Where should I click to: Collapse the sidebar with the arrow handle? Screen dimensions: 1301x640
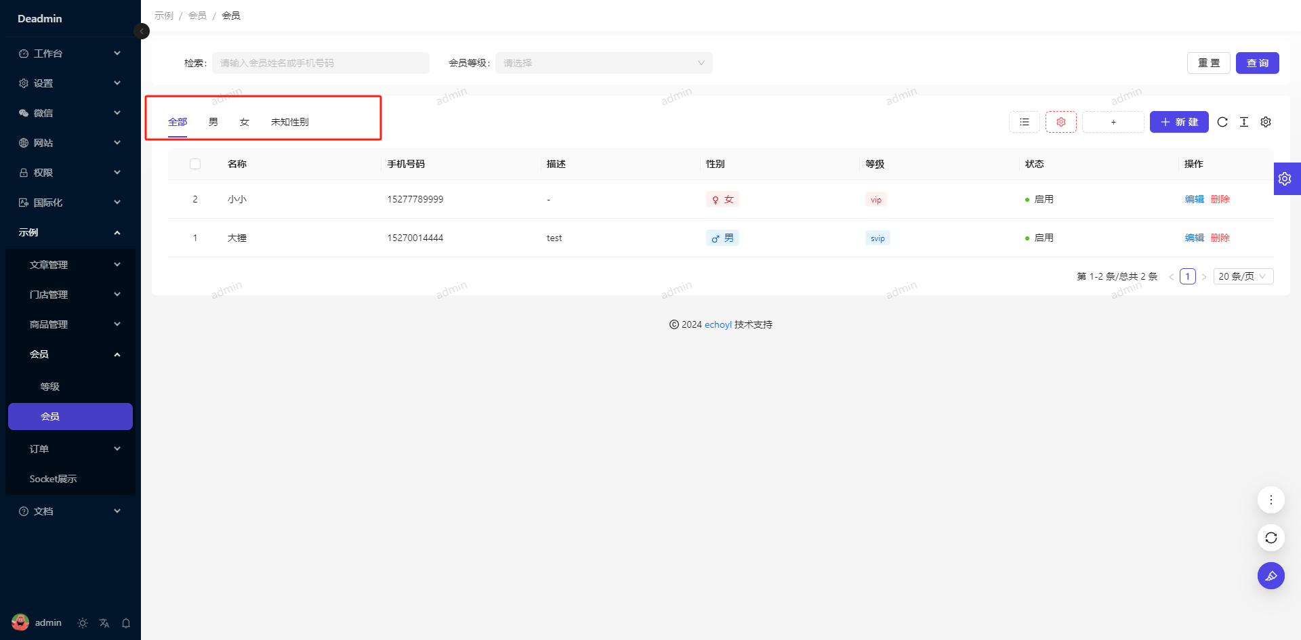142,31
